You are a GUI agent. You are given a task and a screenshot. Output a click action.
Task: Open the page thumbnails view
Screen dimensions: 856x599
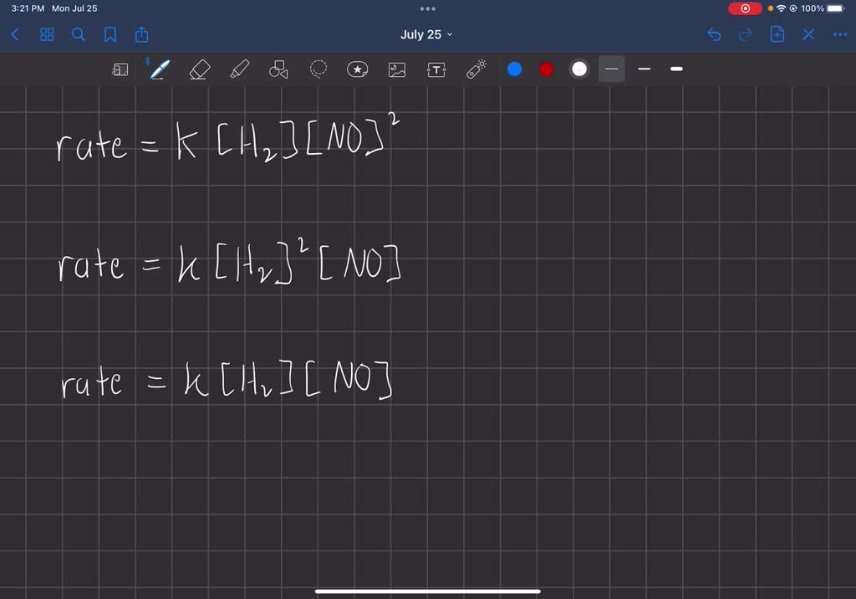tap(46, 34)
